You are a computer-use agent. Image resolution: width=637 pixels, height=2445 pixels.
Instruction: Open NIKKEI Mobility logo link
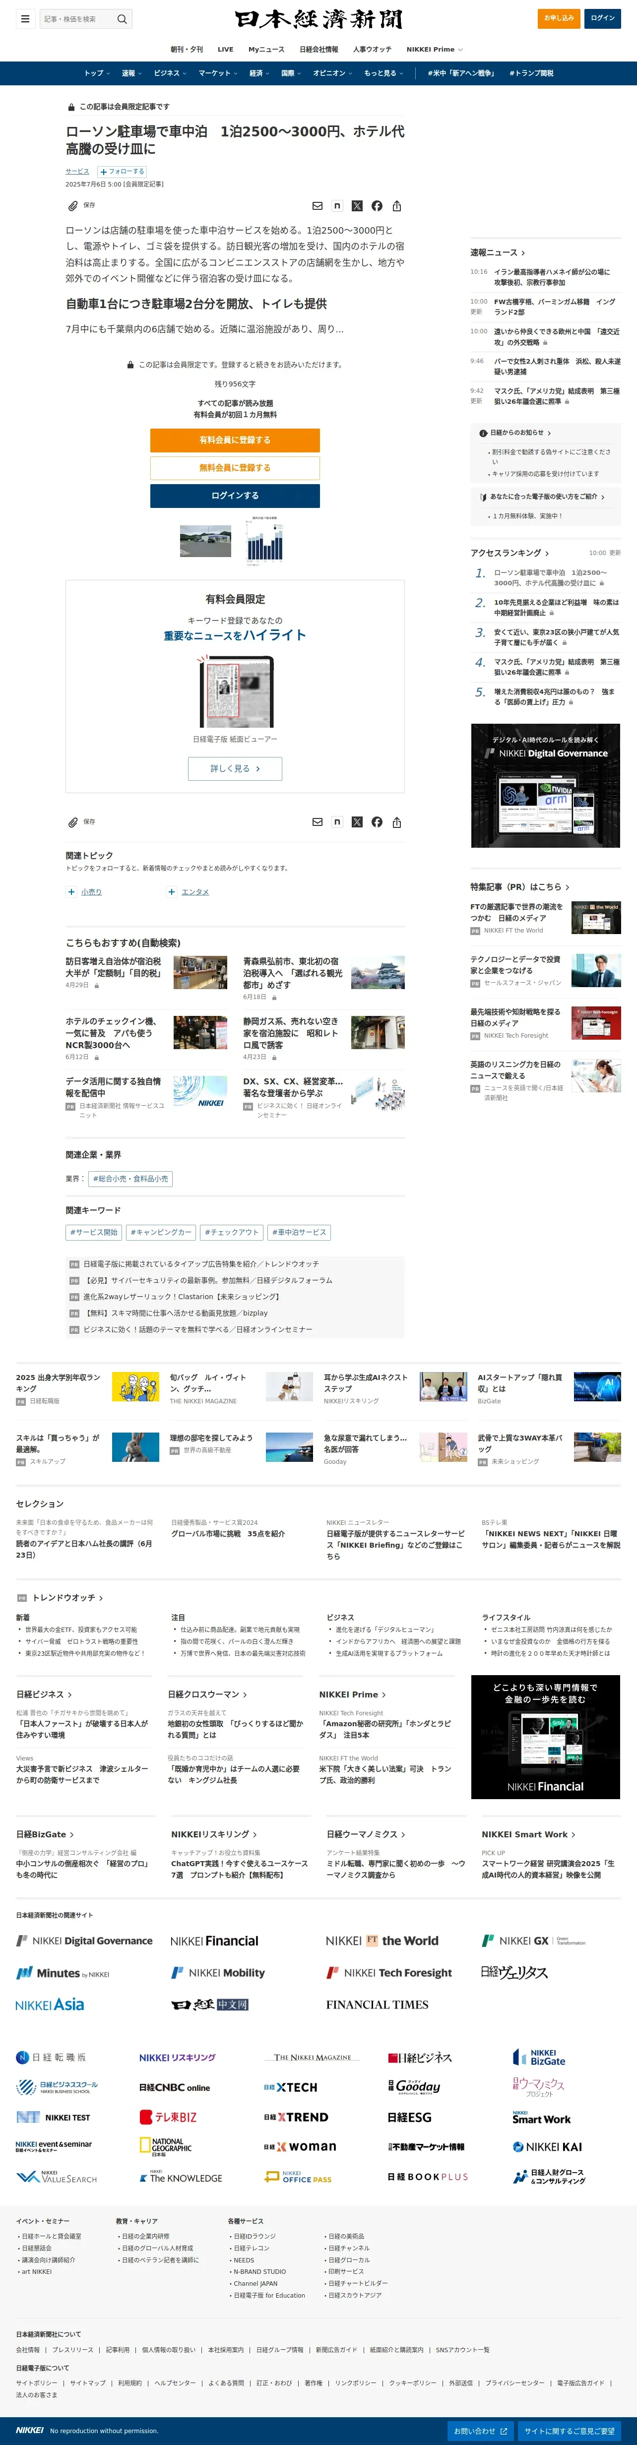tap(217, 1972)
